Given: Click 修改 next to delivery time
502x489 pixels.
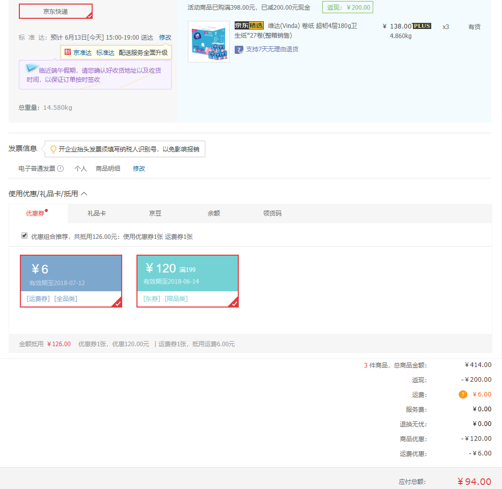Looking at the screenshot, I should (165, 38).
